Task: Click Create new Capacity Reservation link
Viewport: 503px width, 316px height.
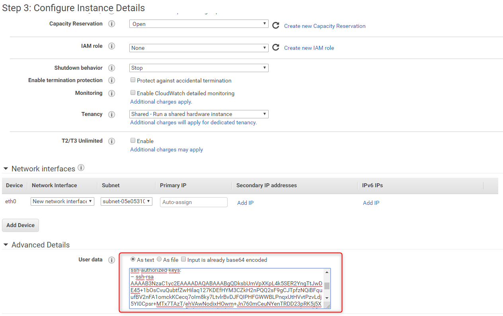Action: coord(325,26)
